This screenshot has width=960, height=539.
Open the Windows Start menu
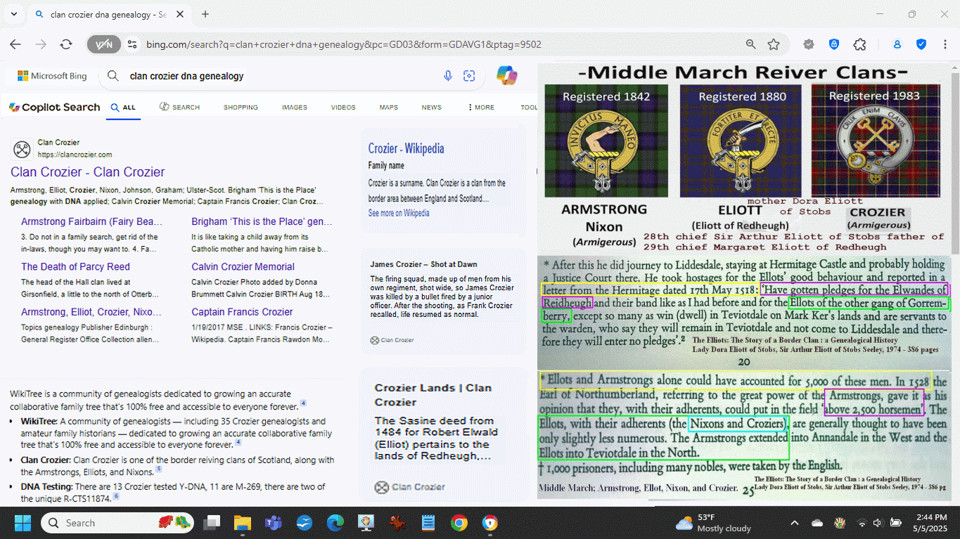tap(23, 523)
